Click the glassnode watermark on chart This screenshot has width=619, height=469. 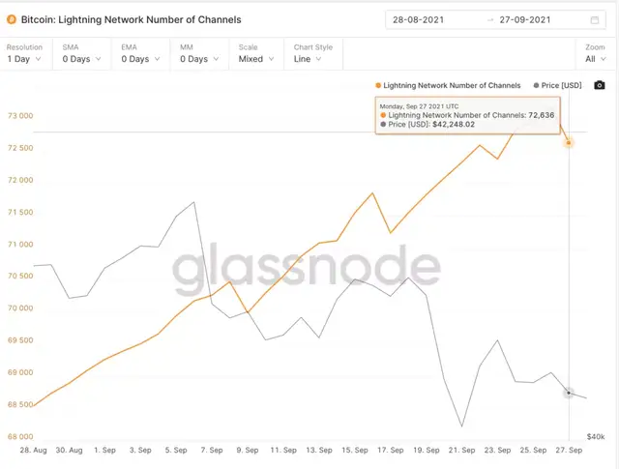[307, 269]
